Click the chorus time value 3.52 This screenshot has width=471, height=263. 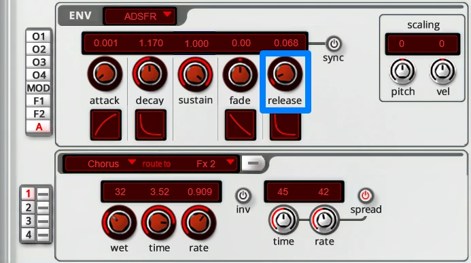click(x=160, y=192)
